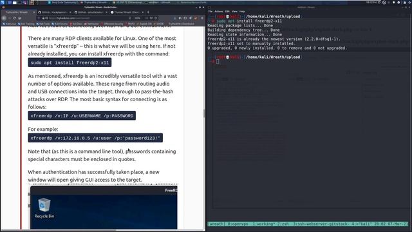Click the Firefox home button
This screenshot has height=232, width=412.
[19, 18]
